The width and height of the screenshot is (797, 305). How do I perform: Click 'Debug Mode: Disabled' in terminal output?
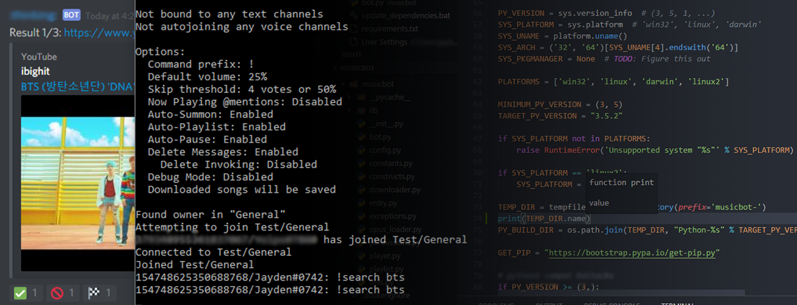(211, 177)
